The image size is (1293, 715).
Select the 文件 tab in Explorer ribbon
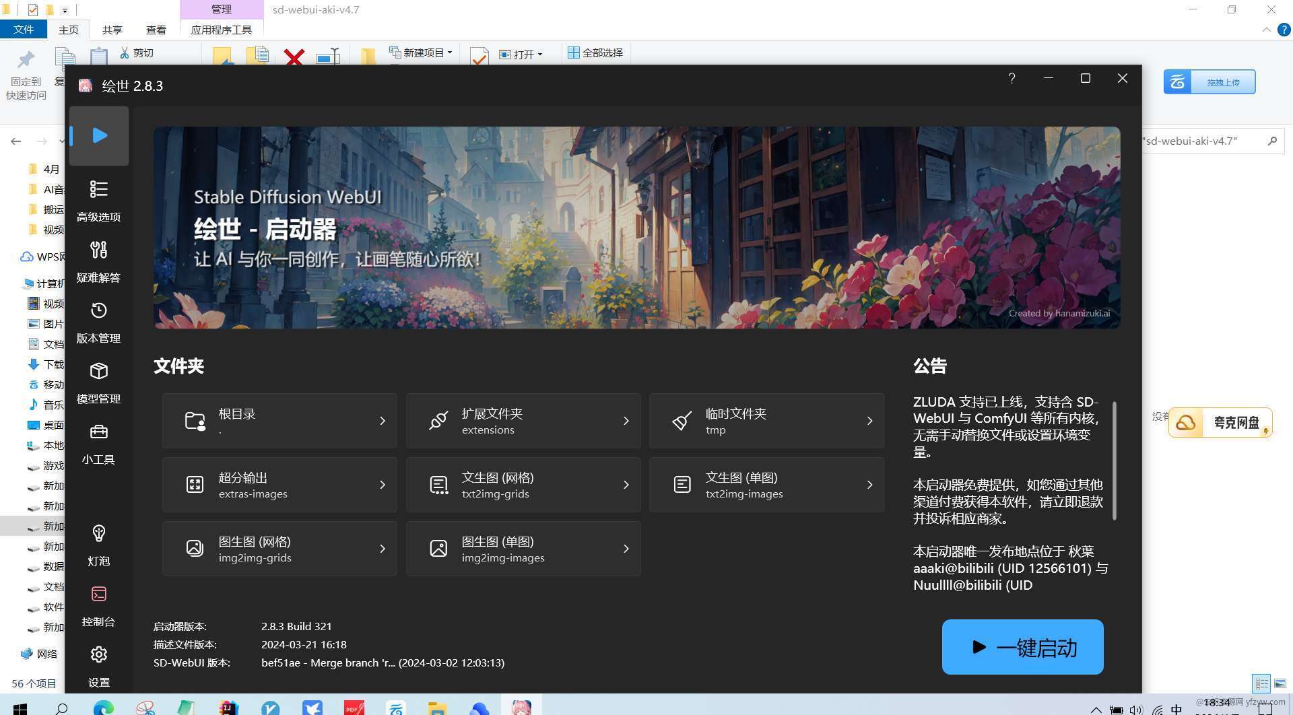pyautogui.click(x=24, y=30)
